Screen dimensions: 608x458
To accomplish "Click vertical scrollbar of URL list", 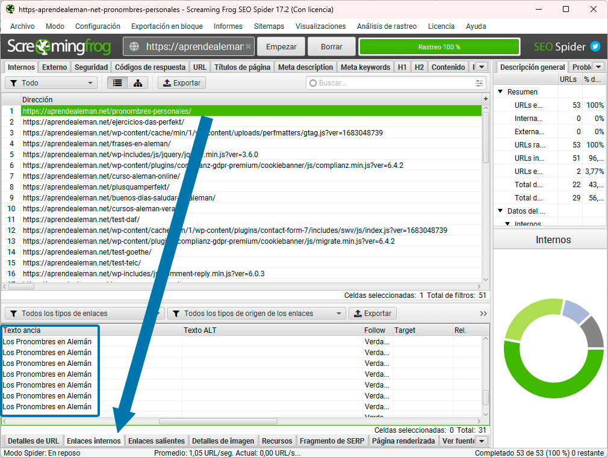I will pyautogui.click(x=485, y=138).
